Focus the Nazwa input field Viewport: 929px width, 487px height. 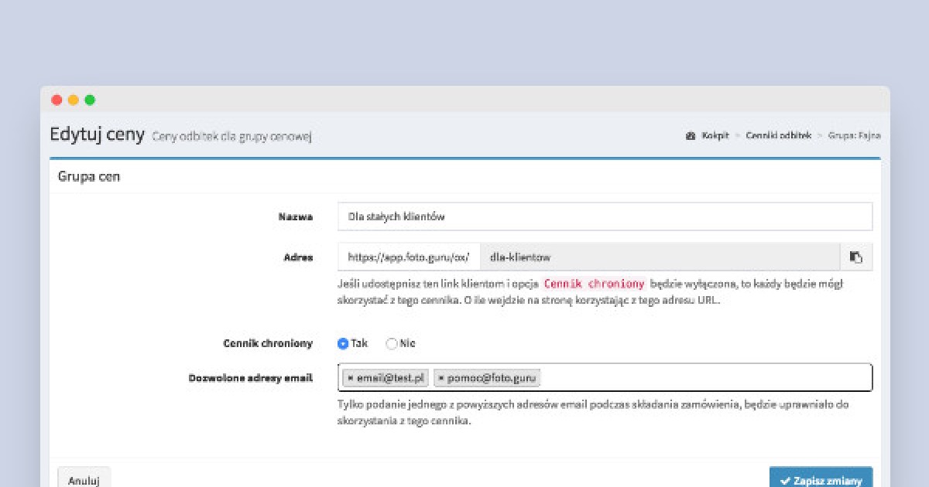coord(605,216)
